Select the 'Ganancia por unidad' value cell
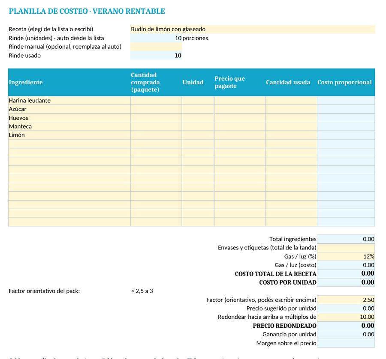386x359 pixels. click(x=346, y=335)
